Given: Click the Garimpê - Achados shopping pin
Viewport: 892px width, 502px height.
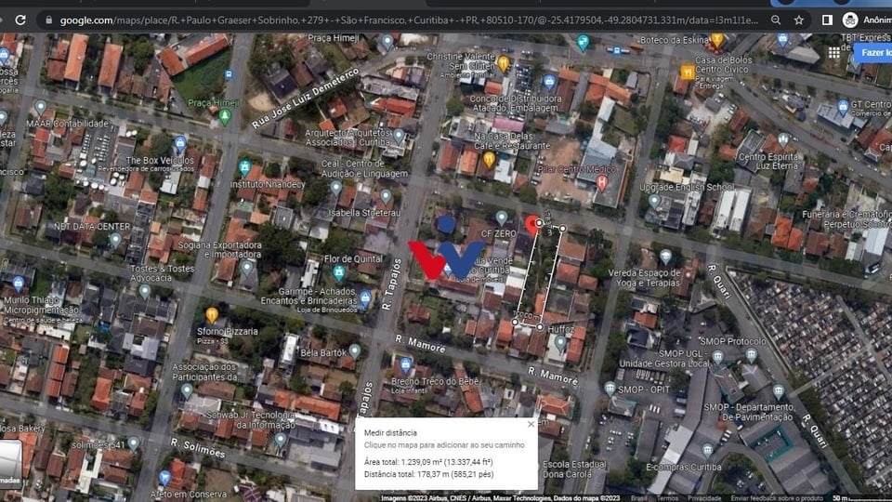Looking at the screenshot, I should (x=365, y=298).
